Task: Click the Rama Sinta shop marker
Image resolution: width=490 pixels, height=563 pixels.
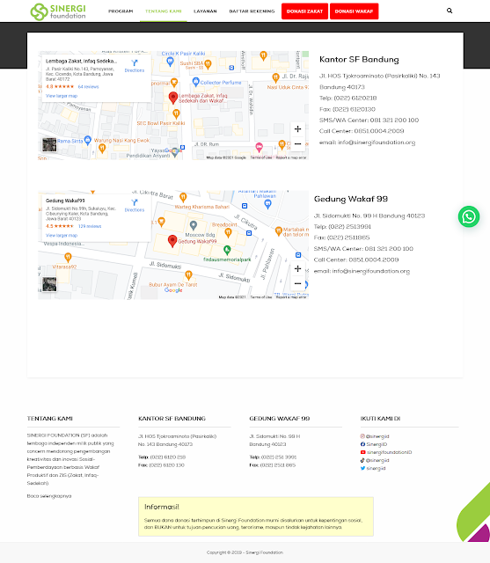Action: [x=88, y=140]
